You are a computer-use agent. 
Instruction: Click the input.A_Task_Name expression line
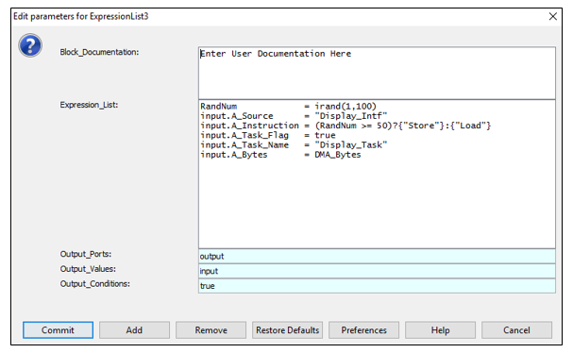(x=294, y=144)
